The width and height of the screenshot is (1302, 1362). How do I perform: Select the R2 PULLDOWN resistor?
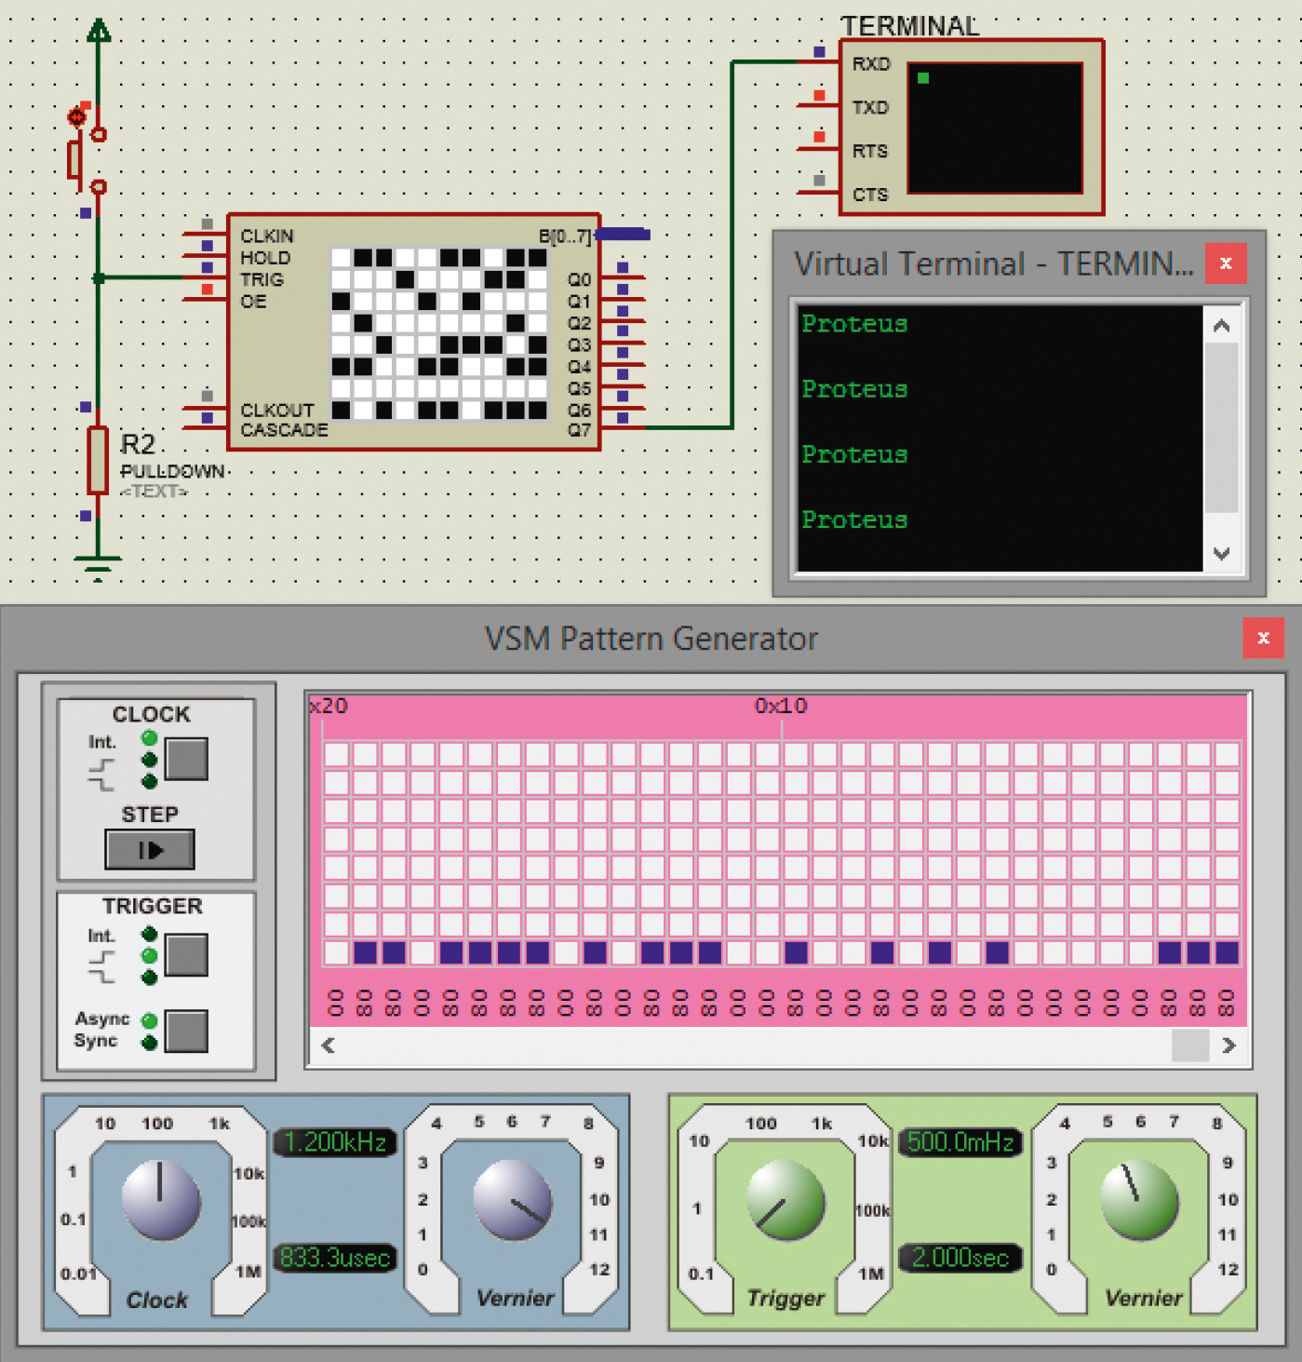point(98,460)
